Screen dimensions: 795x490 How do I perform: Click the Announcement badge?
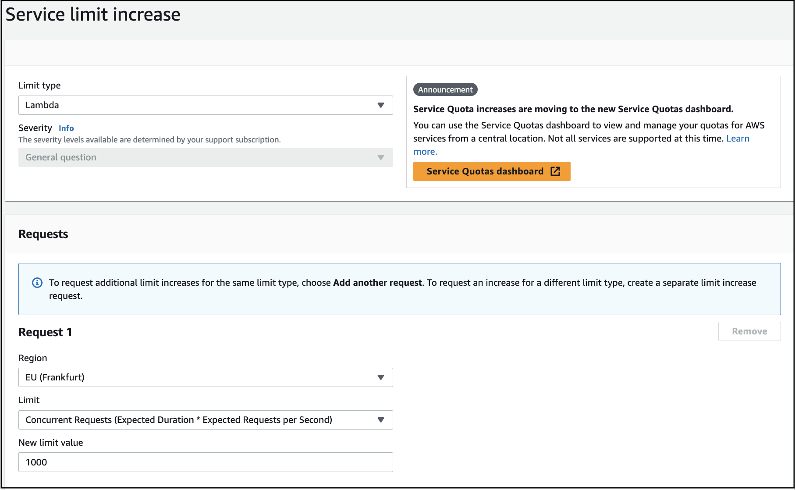click(x=445, y=90)
